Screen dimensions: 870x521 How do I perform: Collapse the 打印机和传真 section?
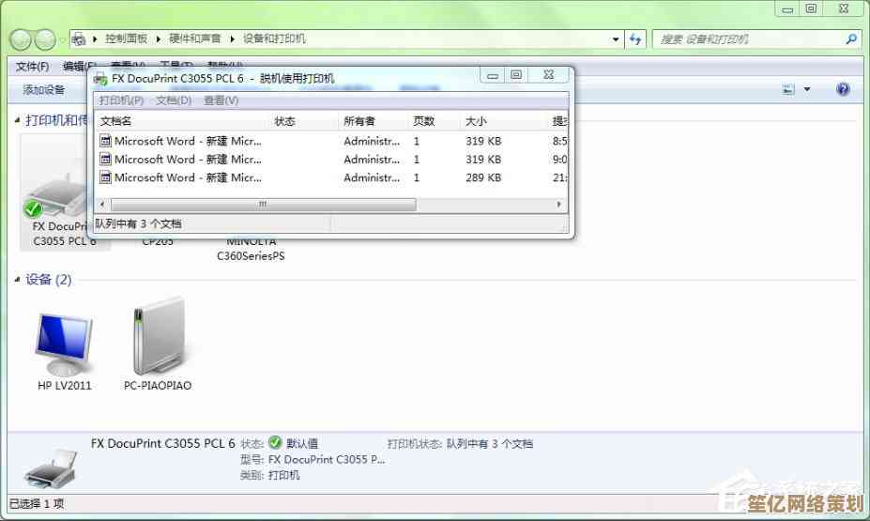(x=17, y=121)
